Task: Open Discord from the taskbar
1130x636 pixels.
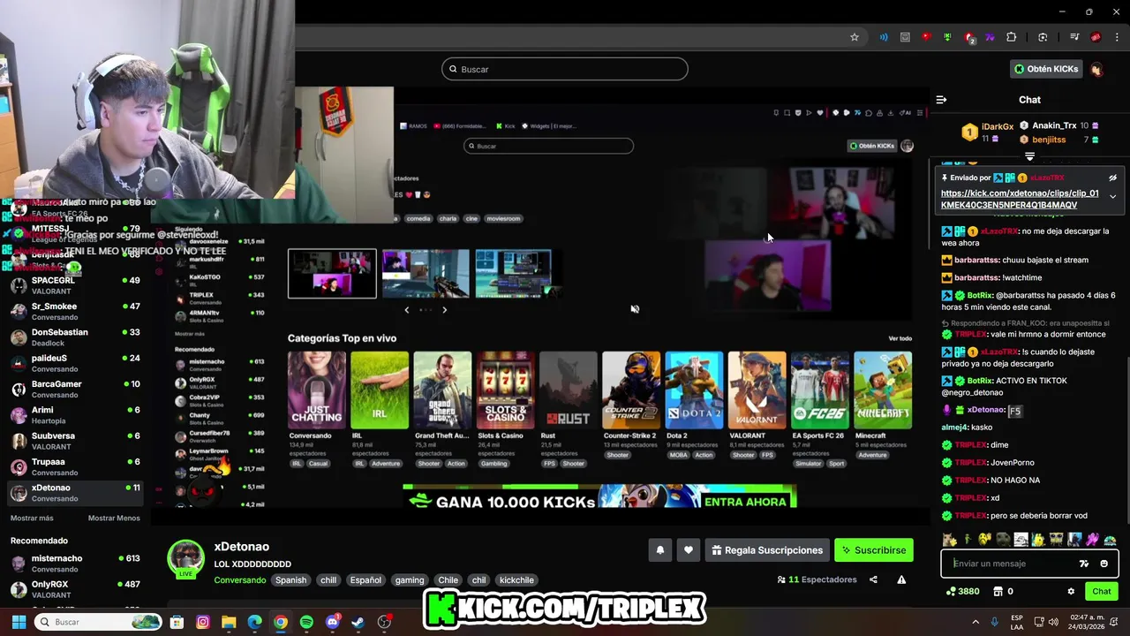Action: coord(332,622)
